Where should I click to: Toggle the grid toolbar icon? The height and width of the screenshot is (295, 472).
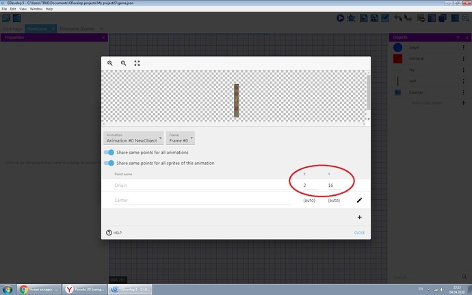(x=455, y=18)
